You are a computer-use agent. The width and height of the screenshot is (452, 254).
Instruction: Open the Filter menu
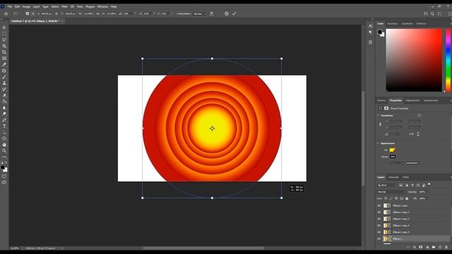tap(64, 6)
